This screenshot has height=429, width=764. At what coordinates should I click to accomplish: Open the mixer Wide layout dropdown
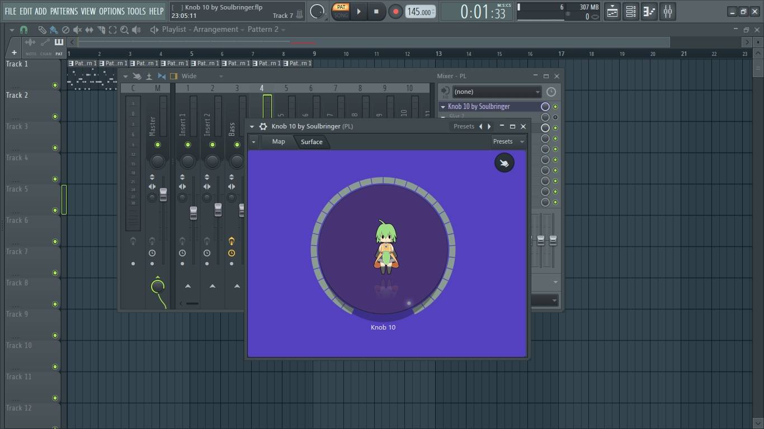point(201,76)
